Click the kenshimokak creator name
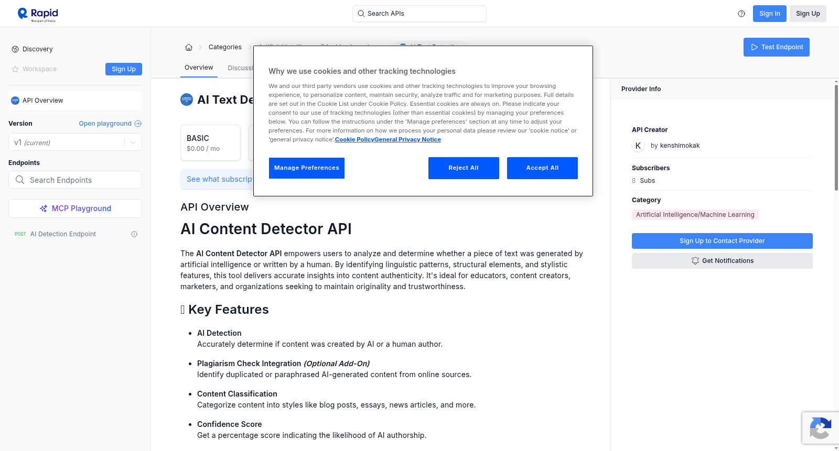The image size is (839, 451). 680,146
